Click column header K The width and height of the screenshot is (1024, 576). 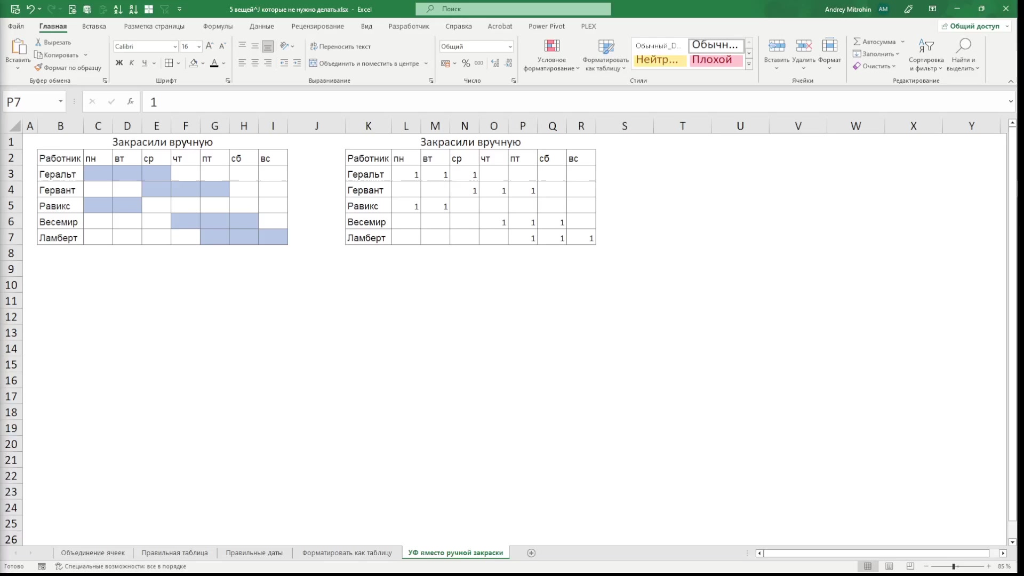(369, 126)
